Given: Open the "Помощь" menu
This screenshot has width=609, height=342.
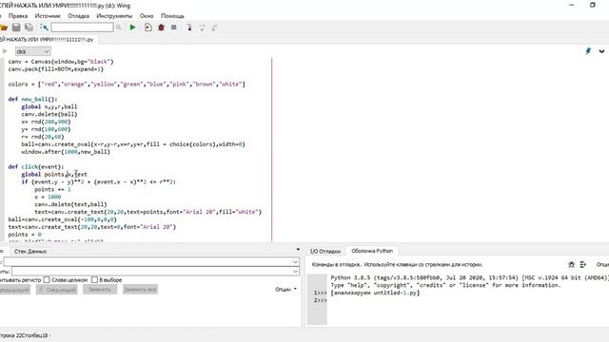Looking at the screenshot, I should tap(172, 16).
